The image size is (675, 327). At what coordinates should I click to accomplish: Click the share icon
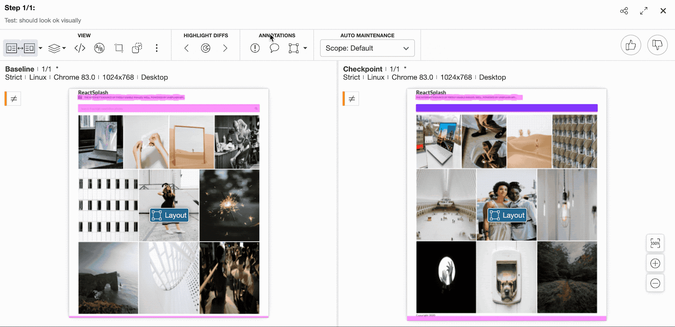624,11
